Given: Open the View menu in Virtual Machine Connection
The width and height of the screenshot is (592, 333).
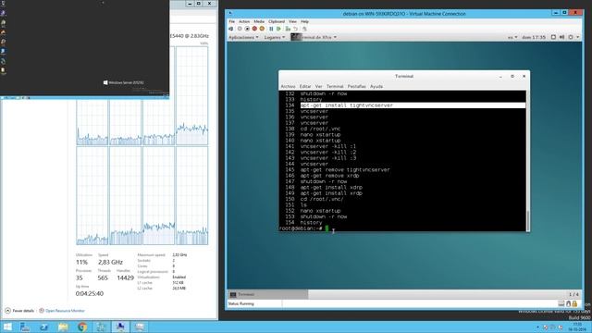Looking at the screenshot, I should click(292, 21).
